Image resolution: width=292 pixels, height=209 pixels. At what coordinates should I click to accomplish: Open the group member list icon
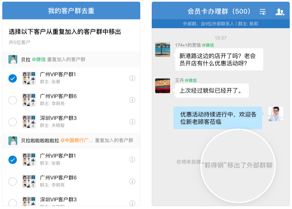(x=280, y=11)
